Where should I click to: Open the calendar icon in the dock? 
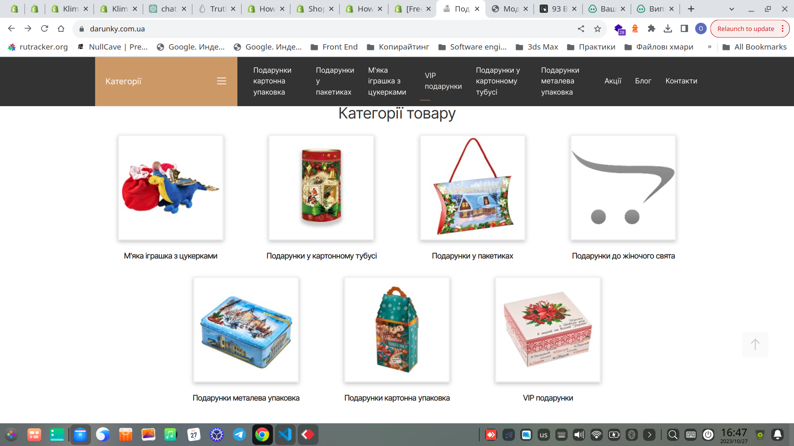click(194, 434)
